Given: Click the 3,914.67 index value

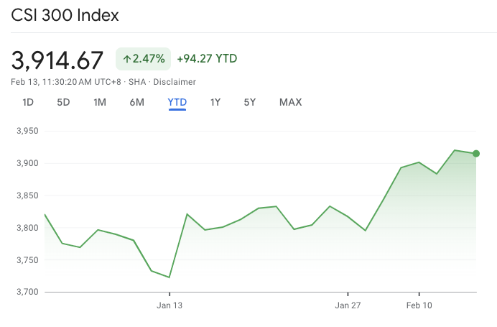Looking at the screenshot, I should pos(57,60).
